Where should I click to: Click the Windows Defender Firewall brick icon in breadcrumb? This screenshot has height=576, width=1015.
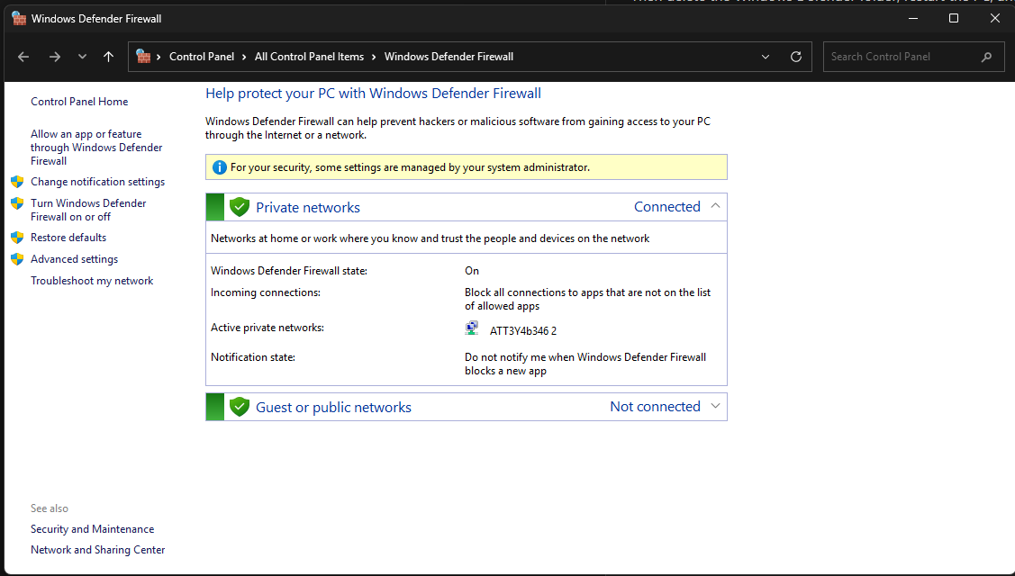tap(144, 56)
